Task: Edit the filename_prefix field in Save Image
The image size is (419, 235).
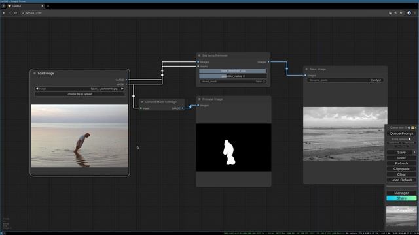Action: click(345, 80)
